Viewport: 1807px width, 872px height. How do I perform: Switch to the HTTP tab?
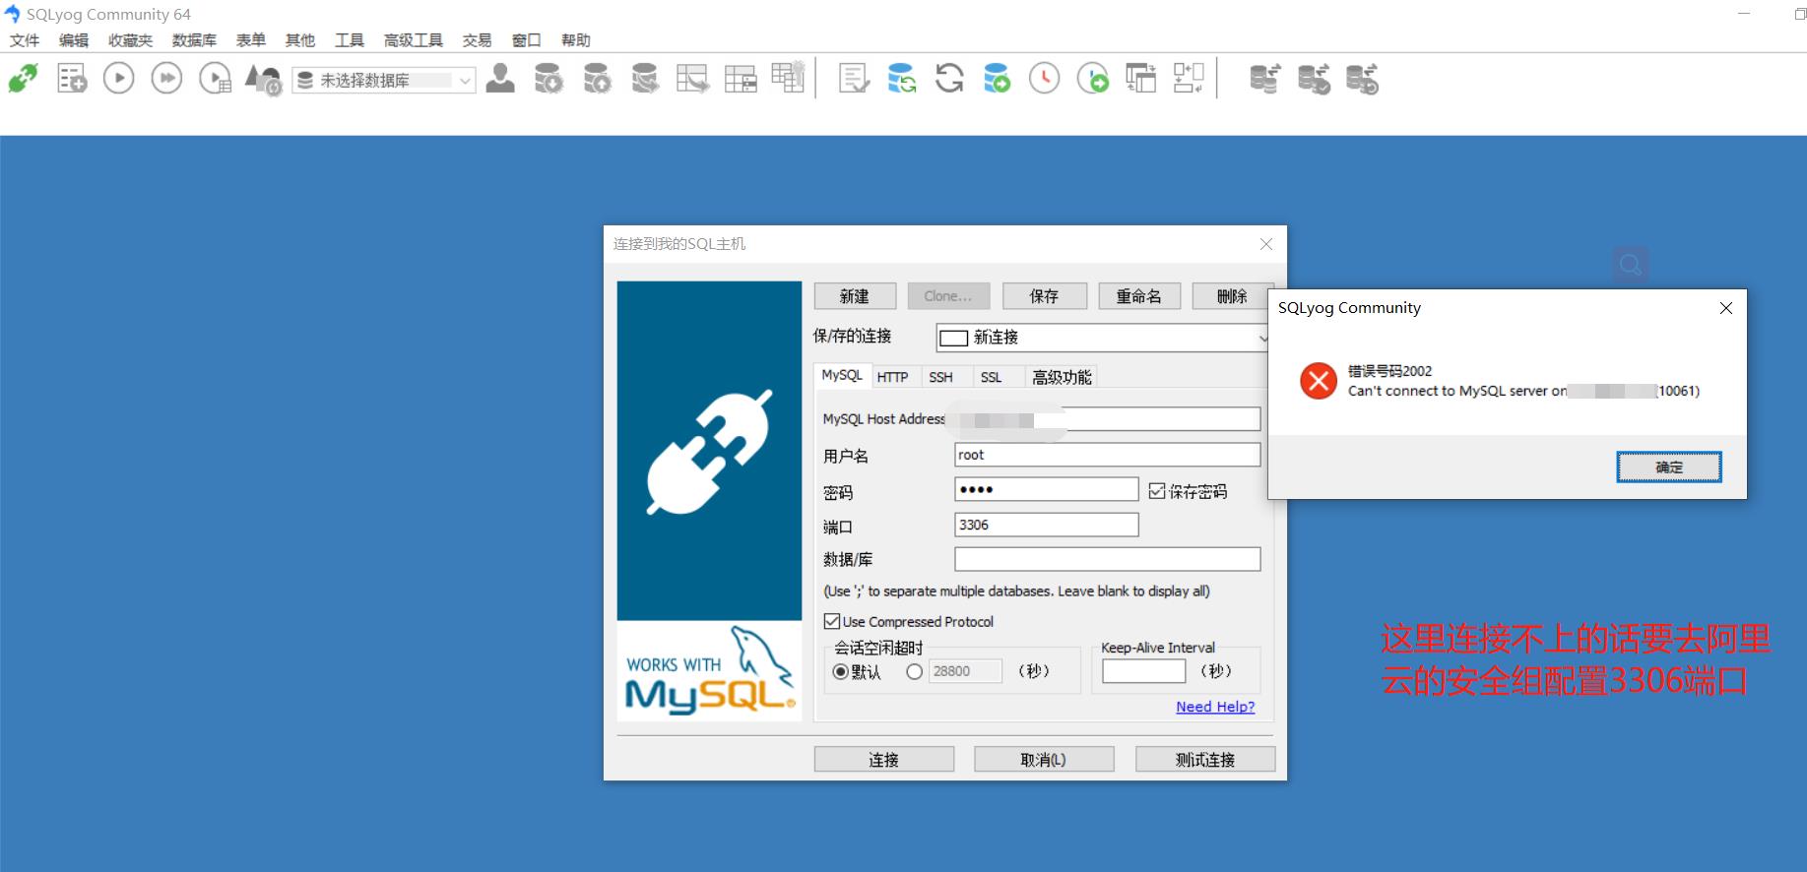tap(893, 377)
